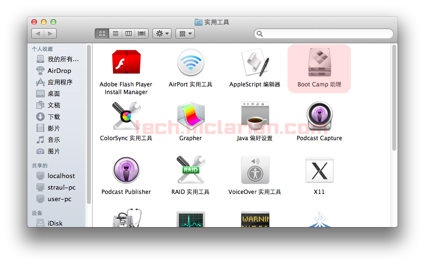Select the Disk Utility stethoscope icon
The image size is (425, 265).
[x=127, y=218]
